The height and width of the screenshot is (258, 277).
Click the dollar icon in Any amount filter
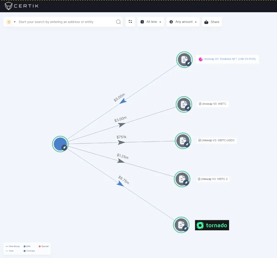[x=171, y=22]
